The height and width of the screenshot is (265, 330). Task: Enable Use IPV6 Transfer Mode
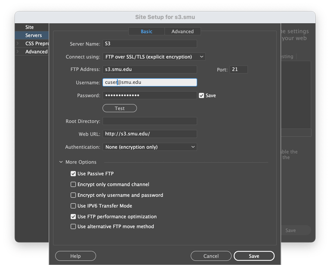tap(73, 206)
